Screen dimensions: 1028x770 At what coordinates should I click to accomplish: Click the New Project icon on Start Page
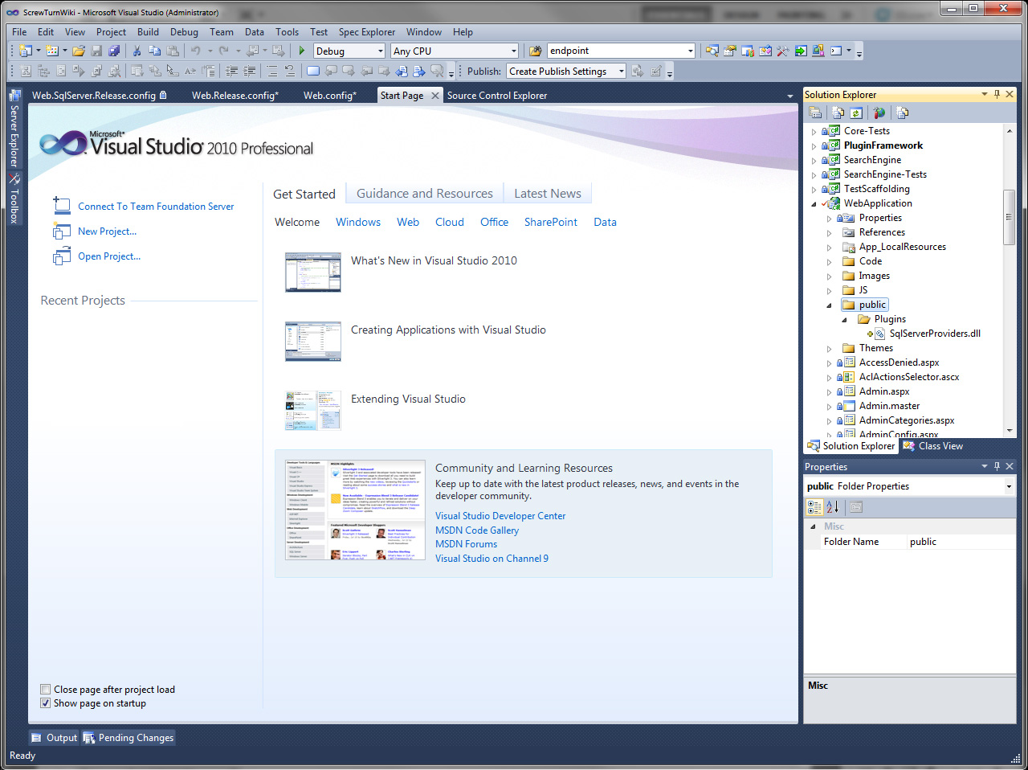click(62, 231)
